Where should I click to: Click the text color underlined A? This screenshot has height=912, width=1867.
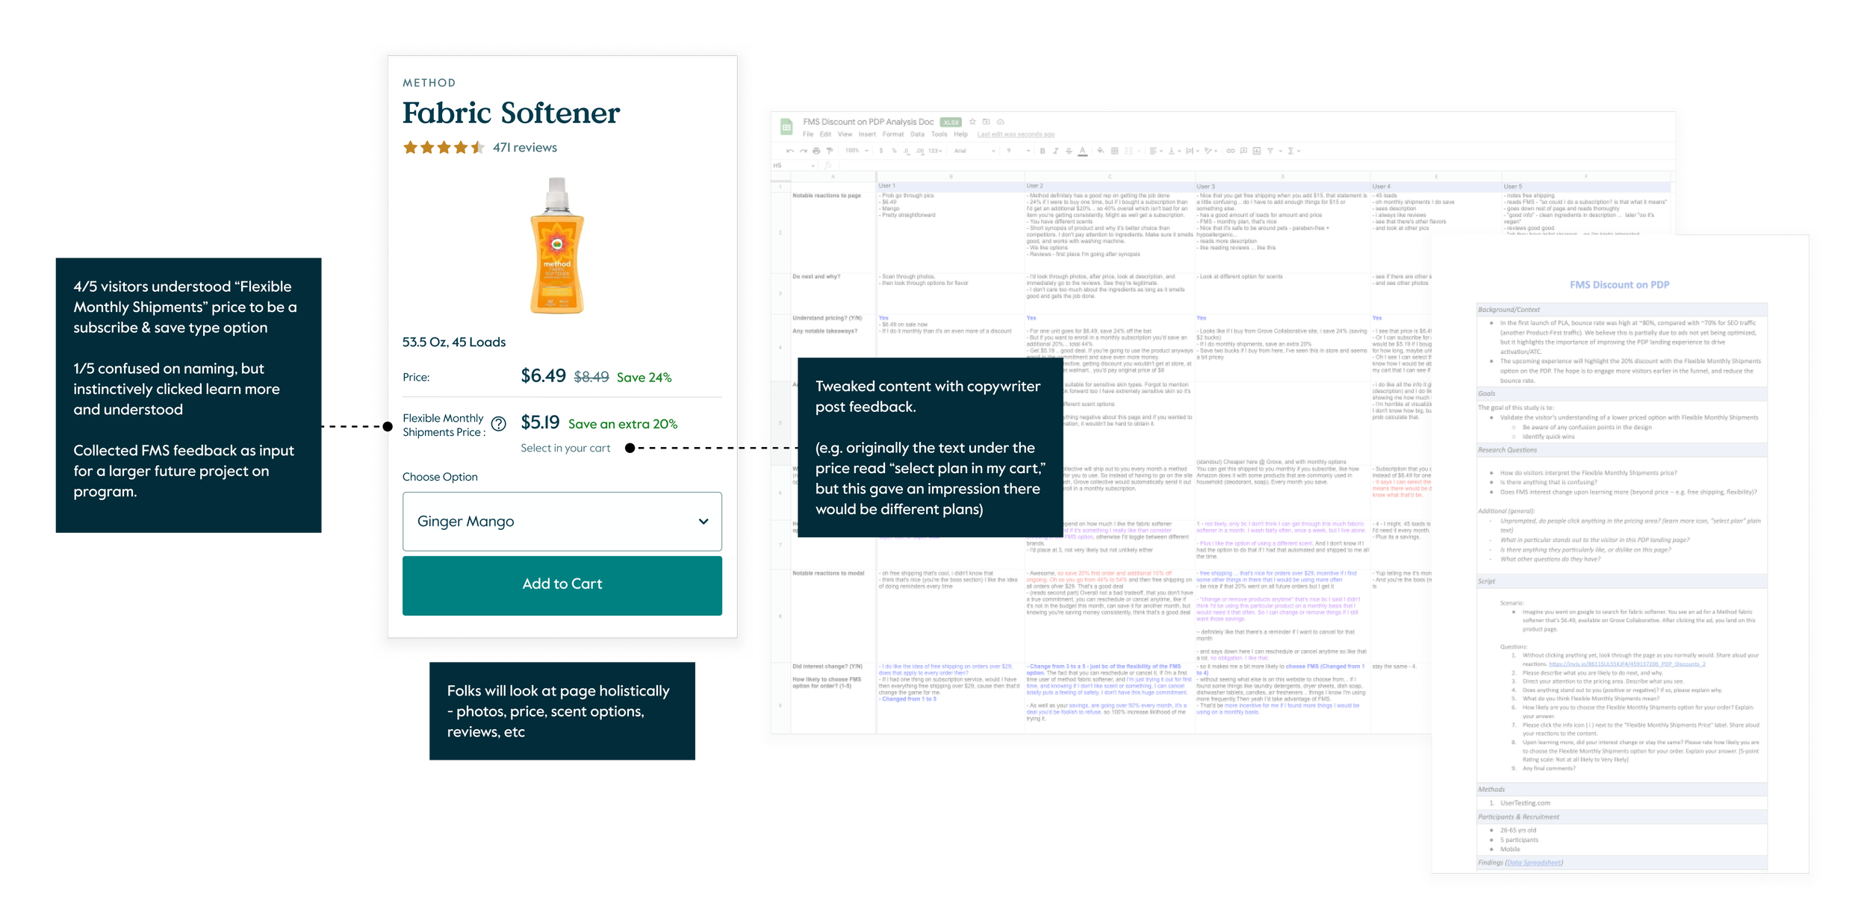(1082, 151)
